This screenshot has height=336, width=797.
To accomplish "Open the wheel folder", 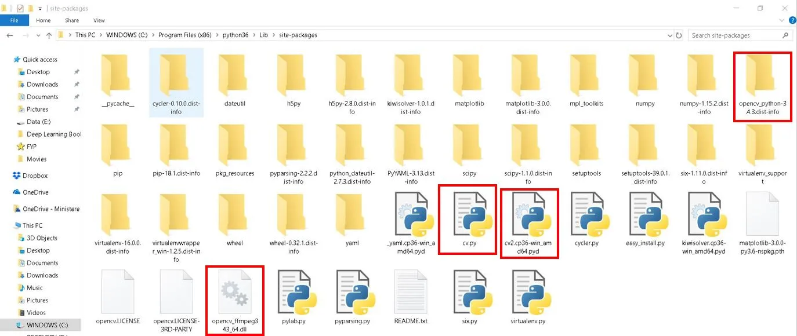I will coord(235,220).
